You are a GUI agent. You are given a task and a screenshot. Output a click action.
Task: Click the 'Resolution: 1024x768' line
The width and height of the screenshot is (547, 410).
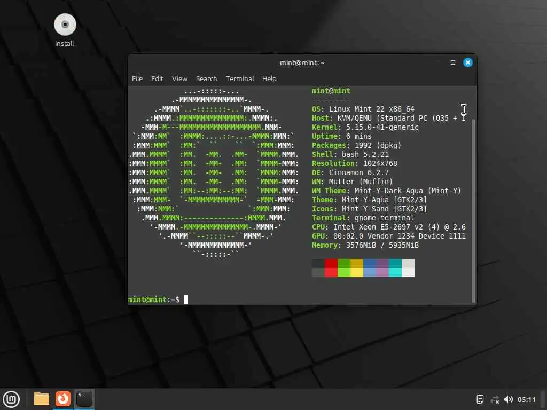click(355, 163)
